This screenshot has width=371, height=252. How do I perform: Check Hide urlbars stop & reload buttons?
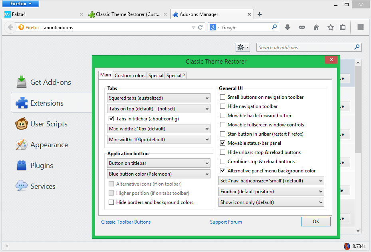(x=223, y=152)
